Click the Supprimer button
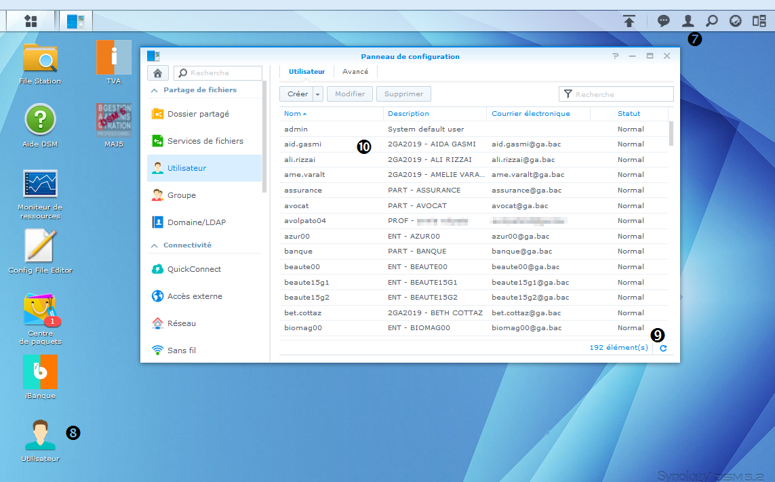 tap(403, 94)
